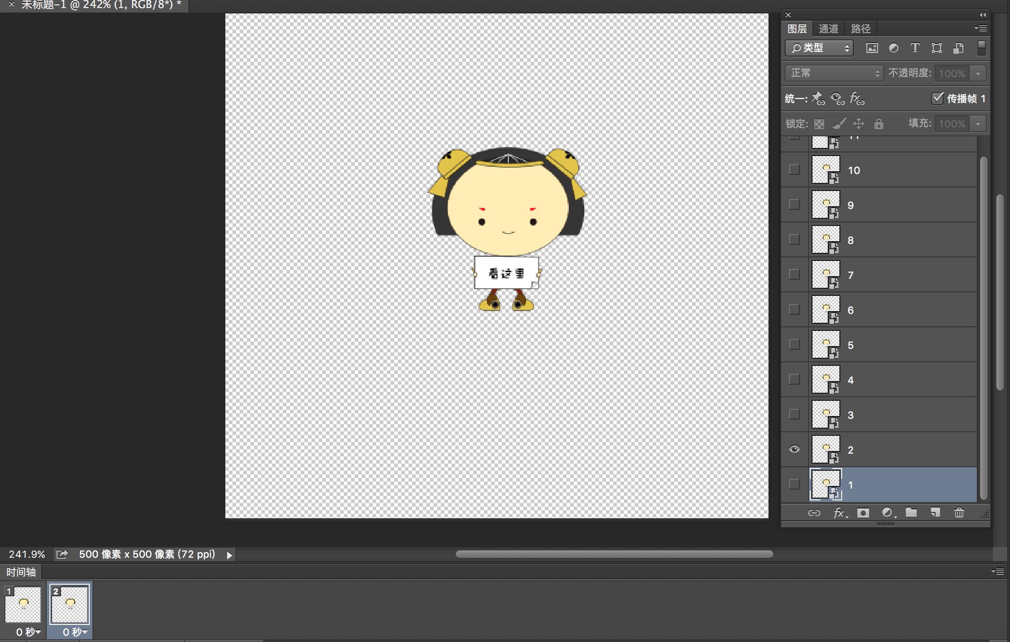The height and width of the screenshot is (642, 1010).
Task: Click the horizontal canvas scrollbar
Action: pos(614,554)
